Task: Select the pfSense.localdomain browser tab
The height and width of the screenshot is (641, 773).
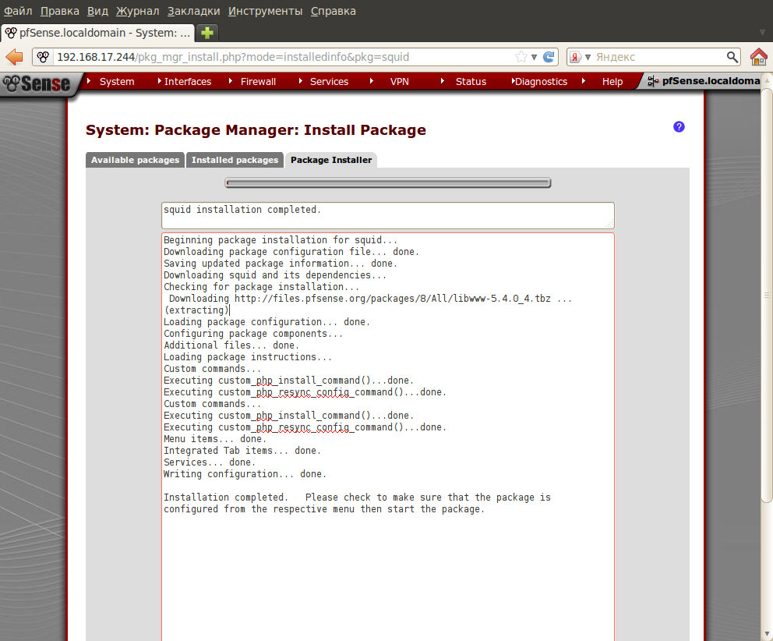Action: tap(97, 33)
